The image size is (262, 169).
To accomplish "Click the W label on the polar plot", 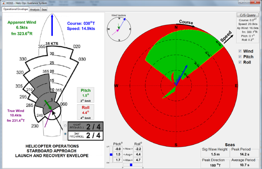I will pos(116,86).
